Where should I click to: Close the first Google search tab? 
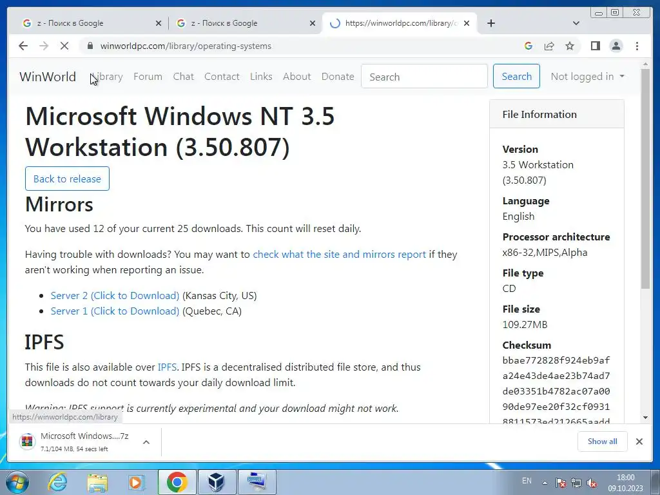(159, 23)
